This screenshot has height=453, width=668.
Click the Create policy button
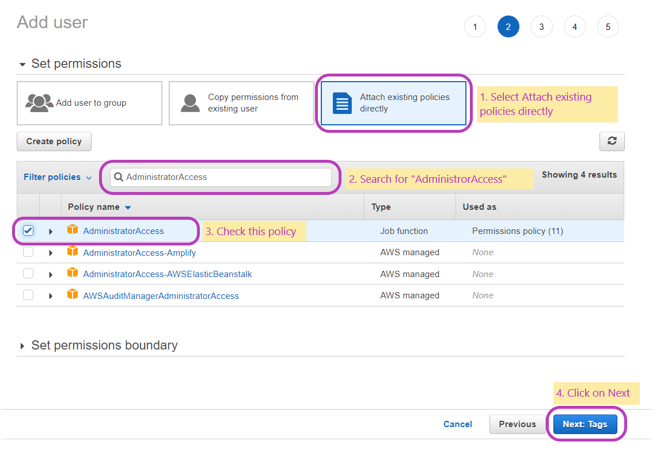click(54, 141)
